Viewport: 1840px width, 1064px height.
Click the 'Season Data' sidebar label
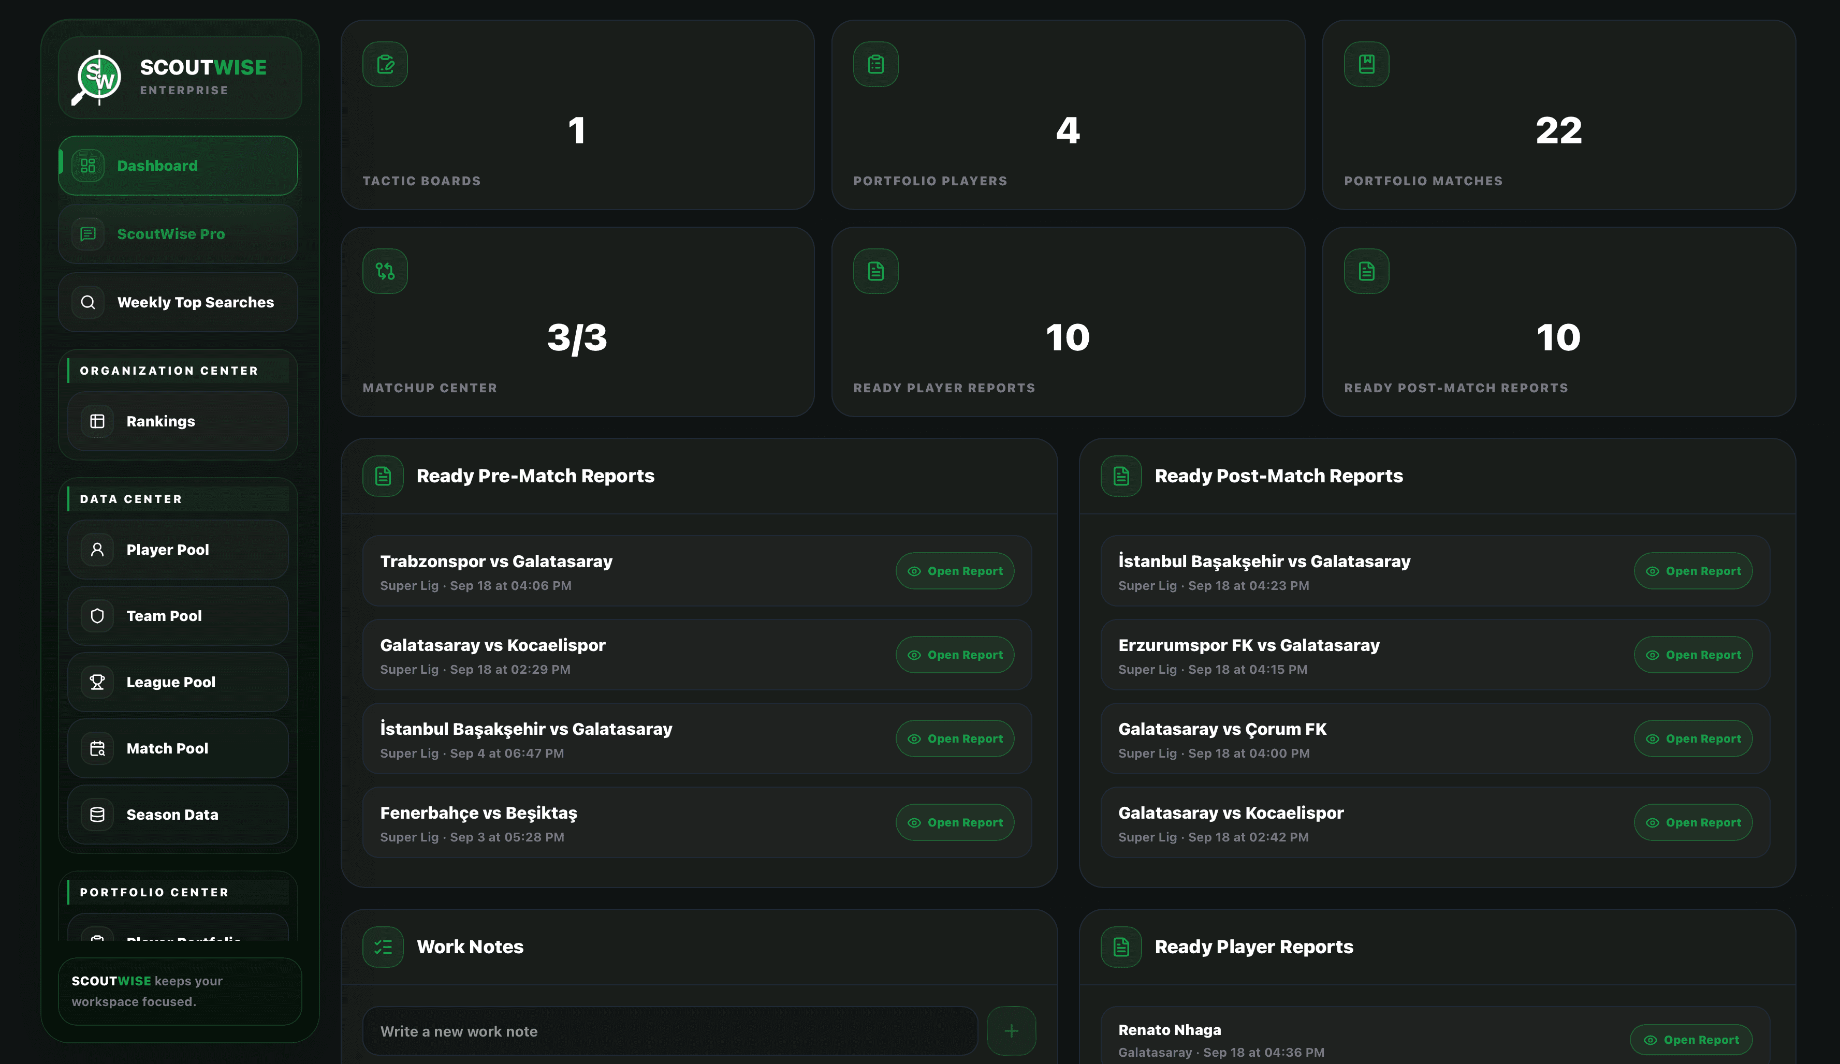[x=172, y=815]
